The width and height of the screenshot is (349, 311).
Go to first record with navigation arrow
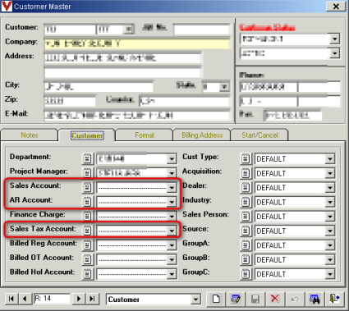pos(11,299)
